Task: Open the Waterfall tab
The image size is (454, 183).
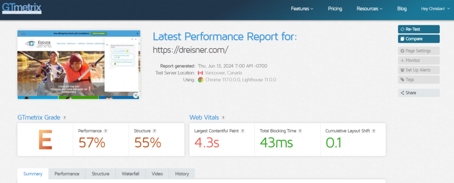Action: click(x=130, y=174)
